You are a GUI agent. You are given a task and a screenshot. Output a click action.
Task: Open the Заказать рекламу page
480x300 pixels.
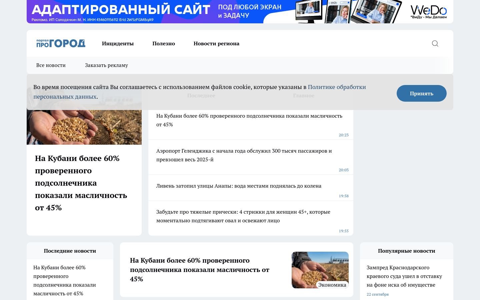click(106, 65)
